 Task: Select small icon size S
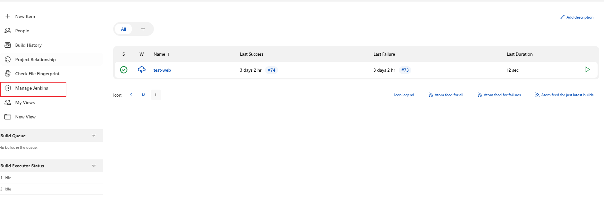(x=131, y=95)
